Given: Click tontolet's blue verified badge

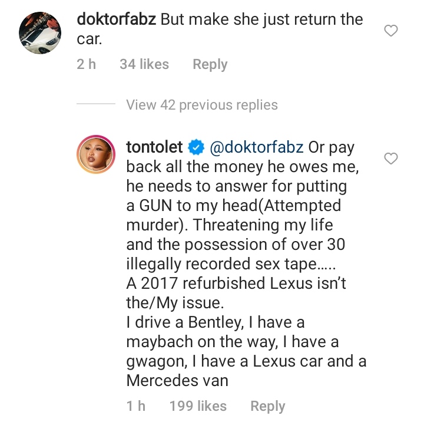Looking at the screenshot, I should [195, 147].
